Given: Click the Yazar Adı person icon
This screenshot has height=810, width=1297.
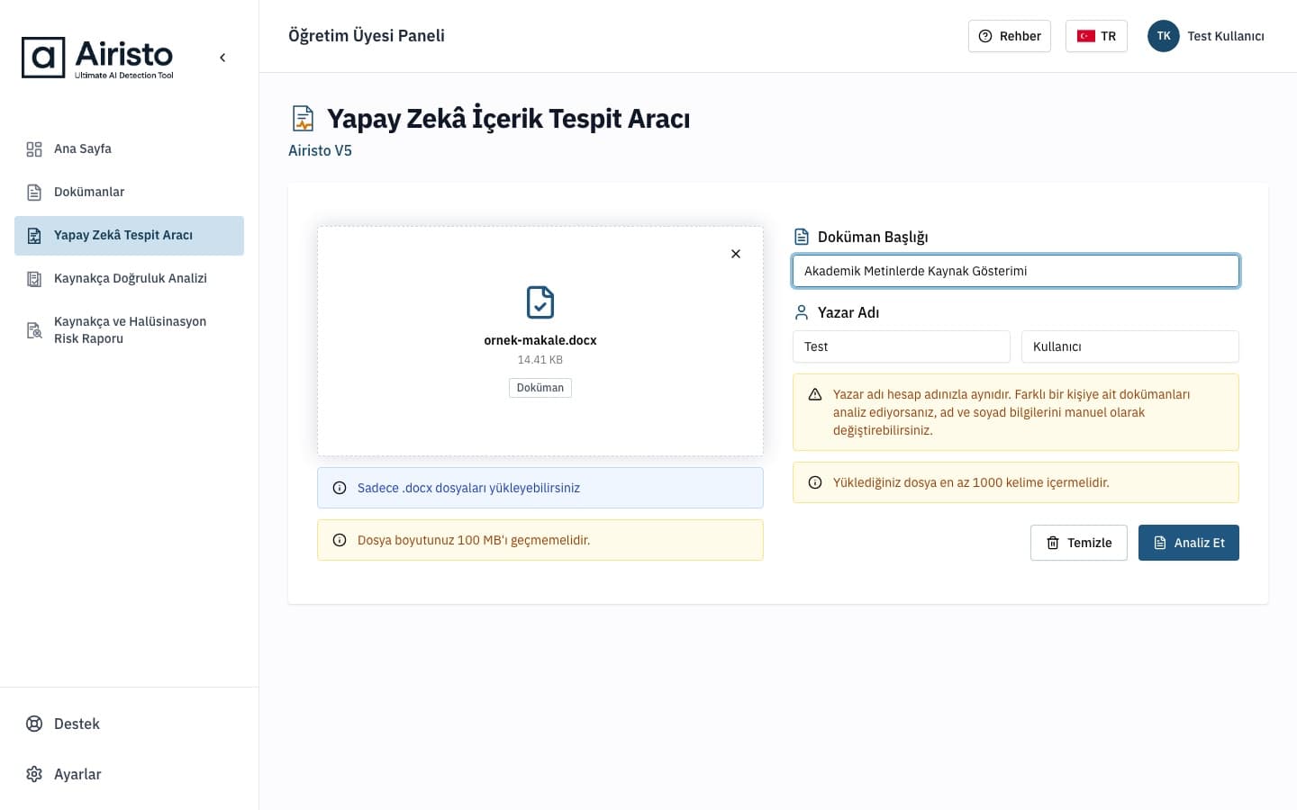Looking at the screenshot, I should pyautogui.click(x=802, y=312).
